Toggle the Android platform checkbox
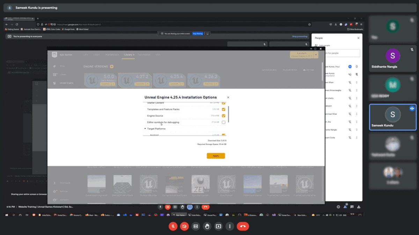The height and width of the screenshot is (235, 419). (x=223, y=135)
